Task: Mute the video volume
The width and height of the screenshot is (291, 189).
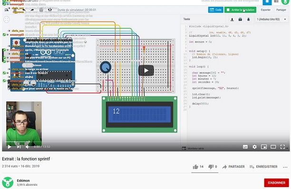Action: [28, 147]
